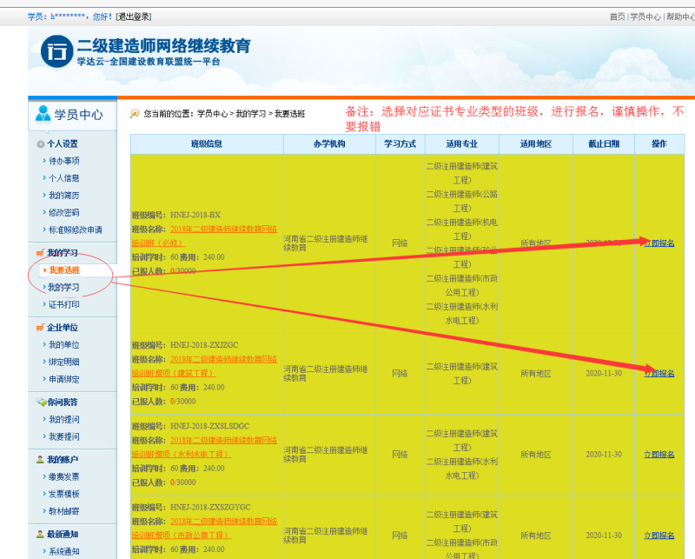695x559 pixels.
Task: Click 立即报名 for class HNEJ-2018-ZXSLSDGC
Action: coord(659,455)
